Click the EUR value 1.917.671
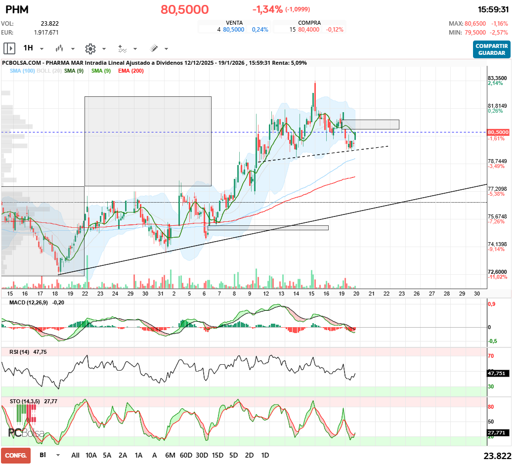This screenshot has height=466, width=518. coord(46,33)
